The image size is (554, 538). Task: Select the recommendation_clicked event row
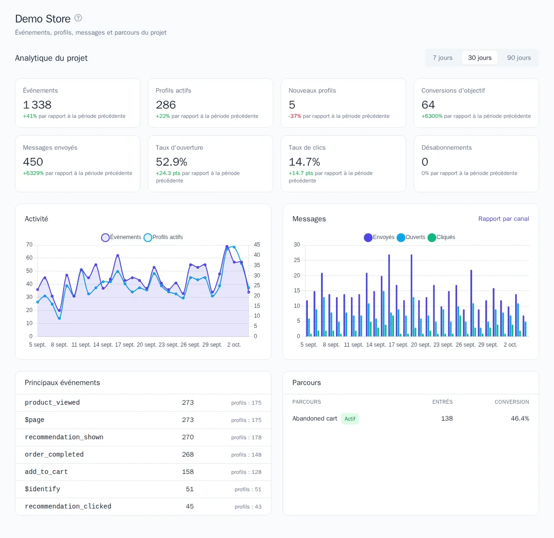143,507
